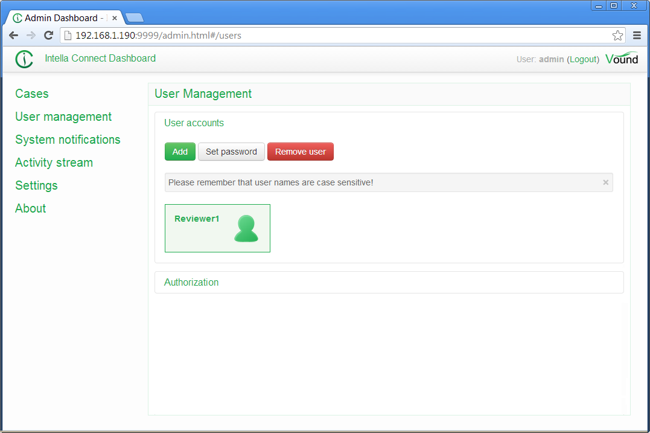Screen dimensions: 650x433
Task: Go forward using browser forward arrow
Action: click(31, 36)
